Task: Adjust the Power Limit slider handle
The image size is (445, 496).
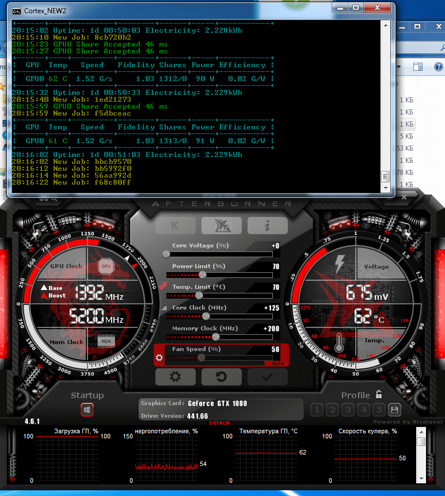Action: (x=203, y=274)
